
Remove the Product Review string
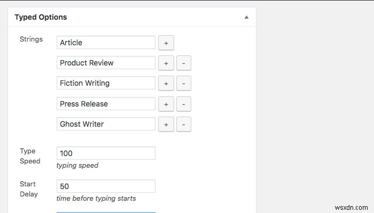coord(183,63)
